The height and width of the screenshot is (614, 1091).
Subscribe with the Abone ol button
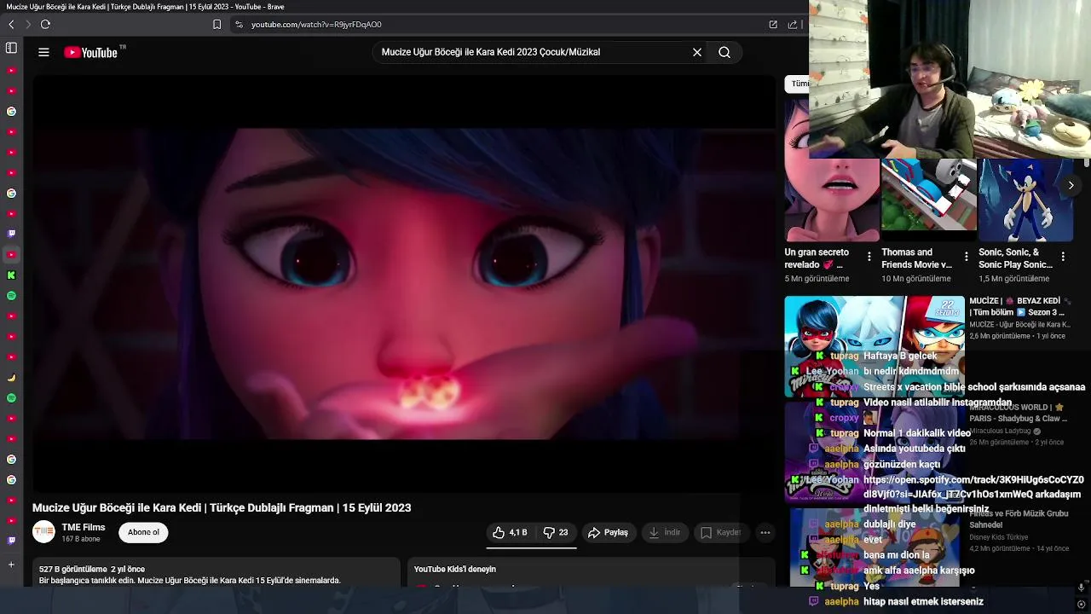point(143,532)
